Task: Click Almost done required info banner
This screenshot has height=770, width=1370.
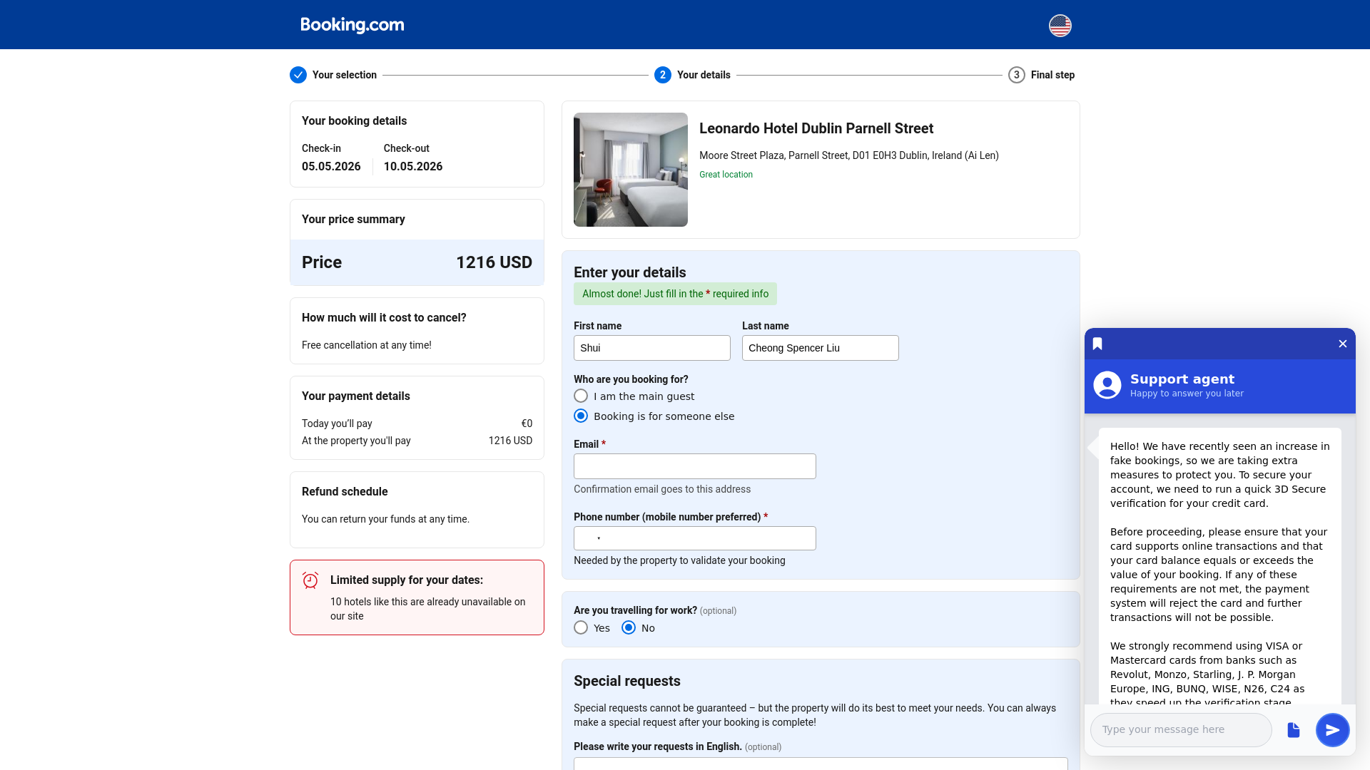Action: click(x=675, y=294)
